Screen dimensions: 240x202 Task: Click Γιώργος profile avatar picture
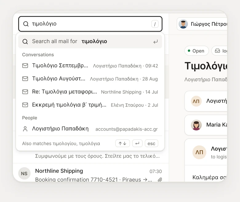coord(183,24)
